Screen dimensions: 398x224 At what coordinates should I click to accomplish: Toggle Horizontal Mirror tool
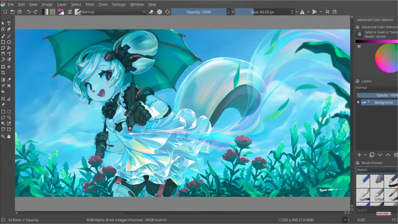pos(302,12)
